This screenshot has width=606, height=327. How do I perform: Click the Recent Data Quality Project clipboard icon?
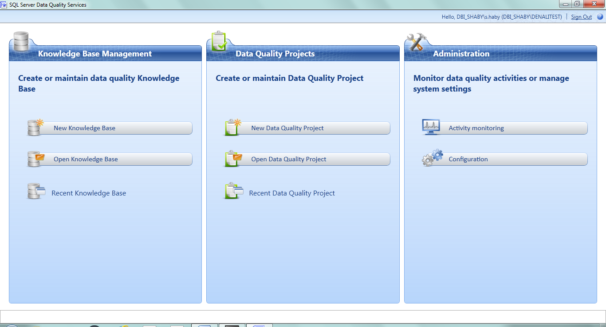234,191
